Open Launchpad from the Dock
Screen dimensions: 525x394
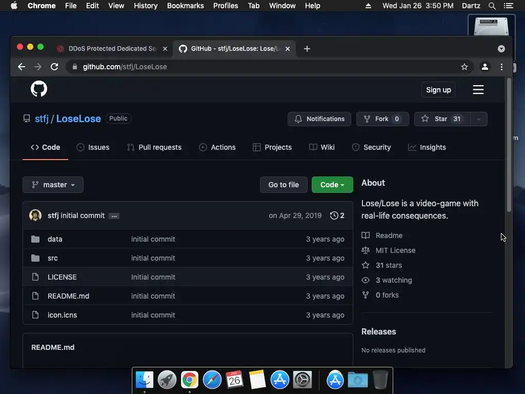point(167,380)
